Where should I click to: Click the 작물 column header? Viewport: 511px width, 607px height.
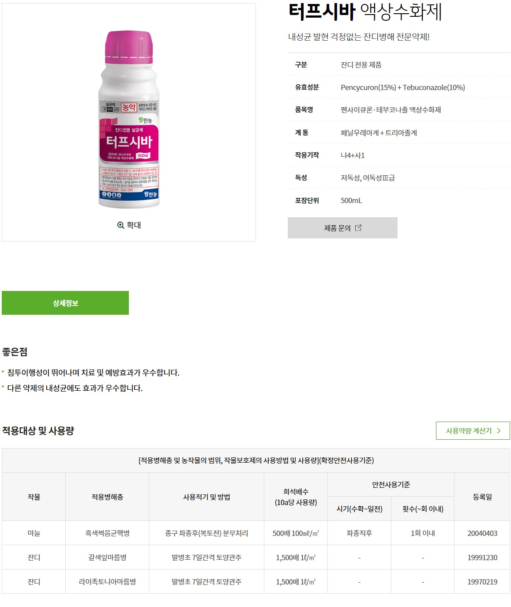(34, 497)
